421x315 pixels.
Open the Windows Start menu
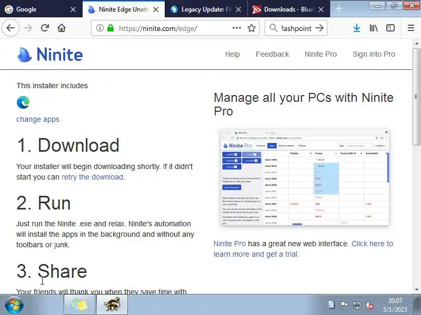point(14,304)
